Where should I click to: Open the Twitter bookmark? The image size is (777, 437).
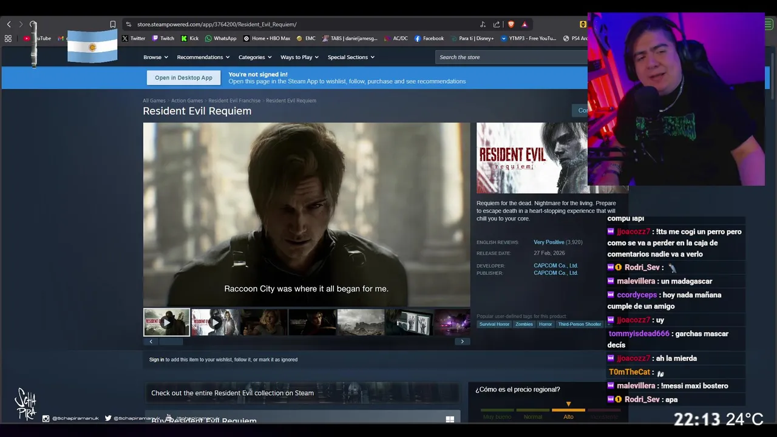tap(134, 38)
